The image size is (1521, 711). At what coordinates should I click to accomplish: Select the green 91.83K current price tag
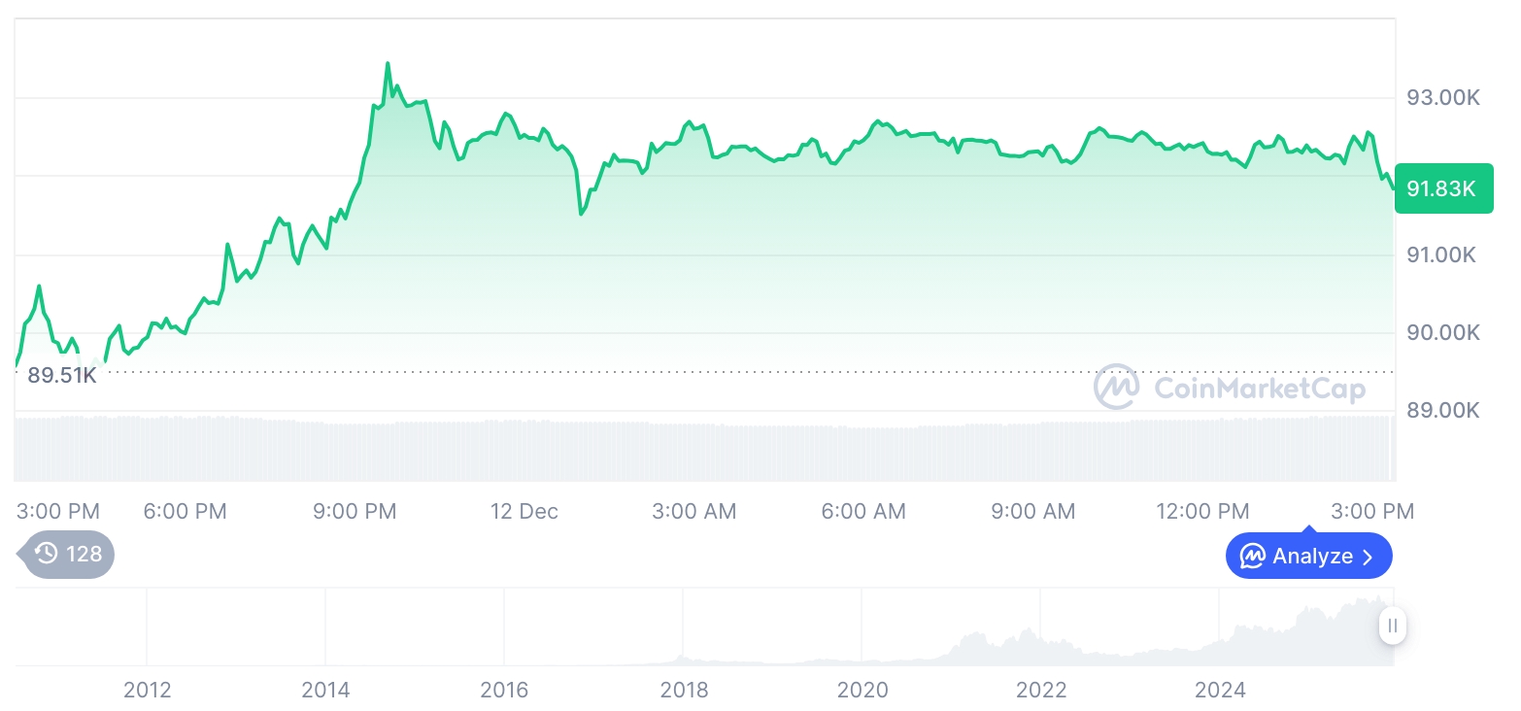[1442, 188]
